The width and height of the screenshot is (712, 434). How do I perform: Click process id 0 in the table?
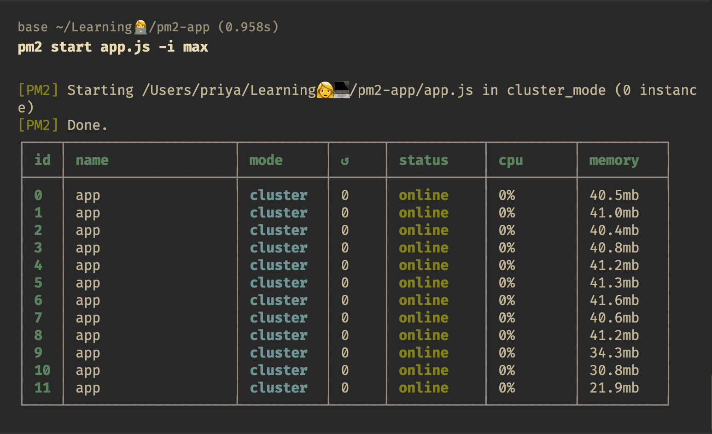[x=38, y=195]
